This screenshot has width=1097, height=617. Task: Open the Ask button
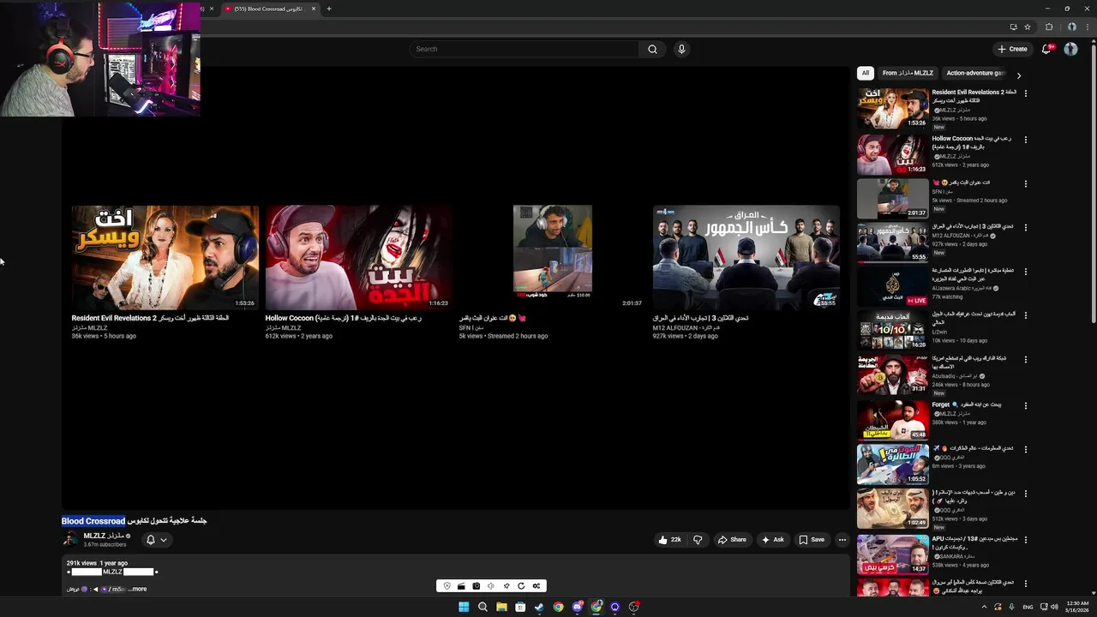point(772,540)
